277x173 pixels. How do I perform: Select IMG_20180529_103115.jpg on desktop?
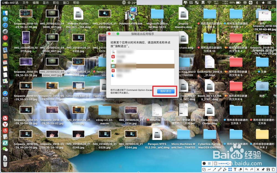(x=26, y=42)
